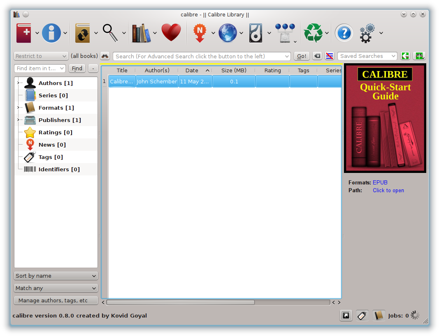Screen dimensions: 439x336
Task: Select the Edit metadata tool
Action: [51, 33]
